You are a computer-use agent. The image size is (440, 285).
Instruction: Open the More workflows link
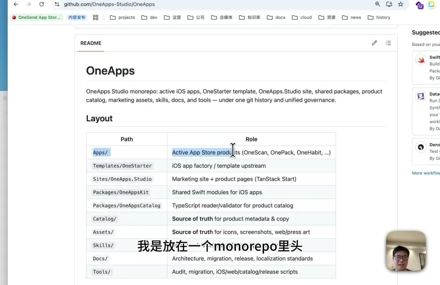tap(426, 173)
